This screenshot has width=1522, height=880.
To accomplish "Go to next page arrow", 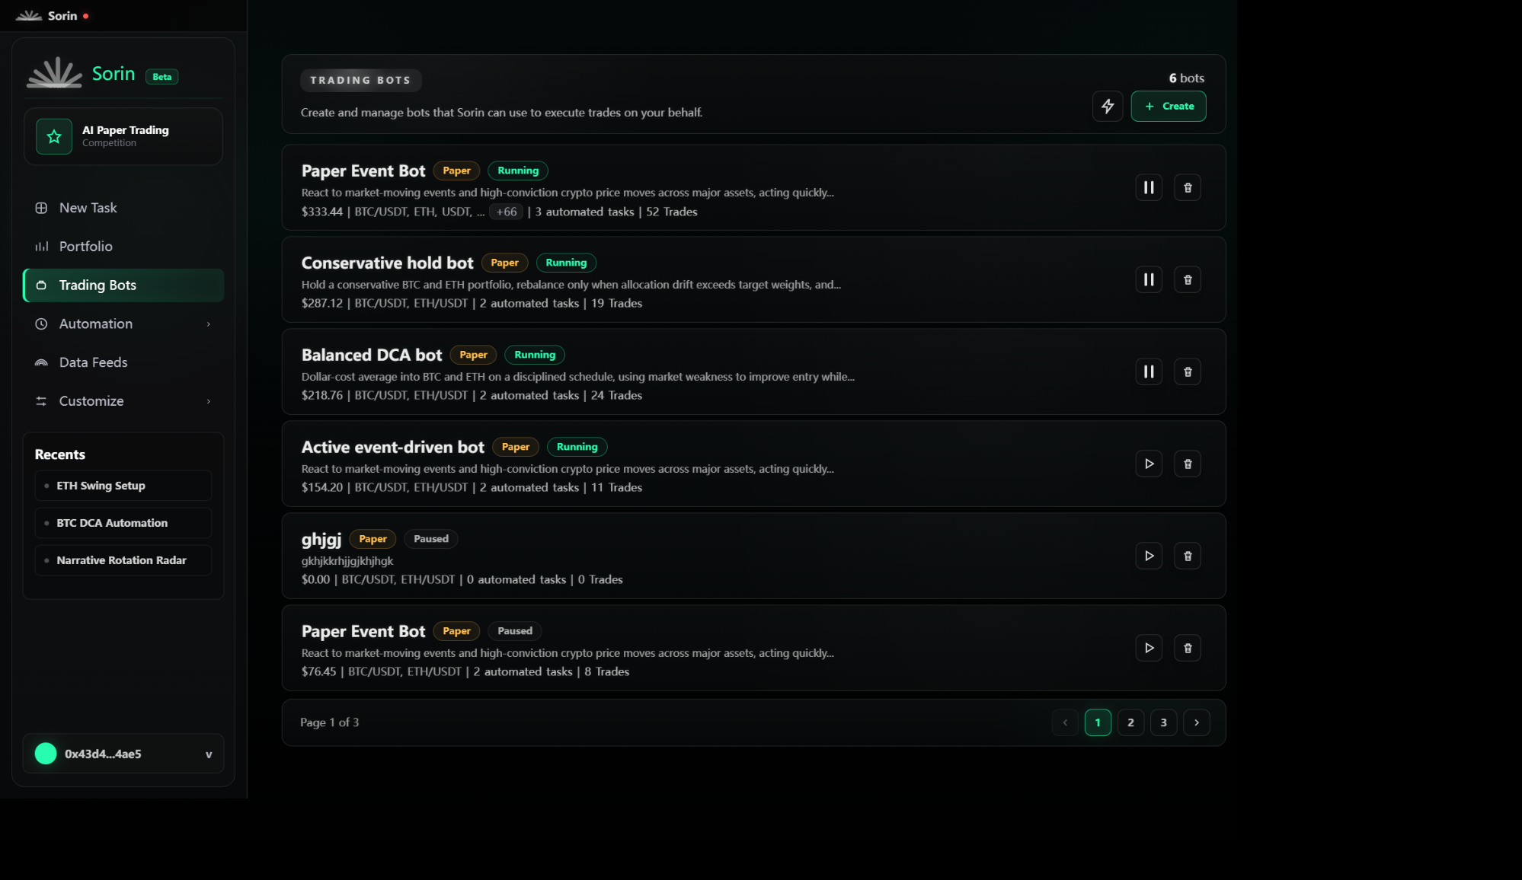I will click(x=1197, y=722).
